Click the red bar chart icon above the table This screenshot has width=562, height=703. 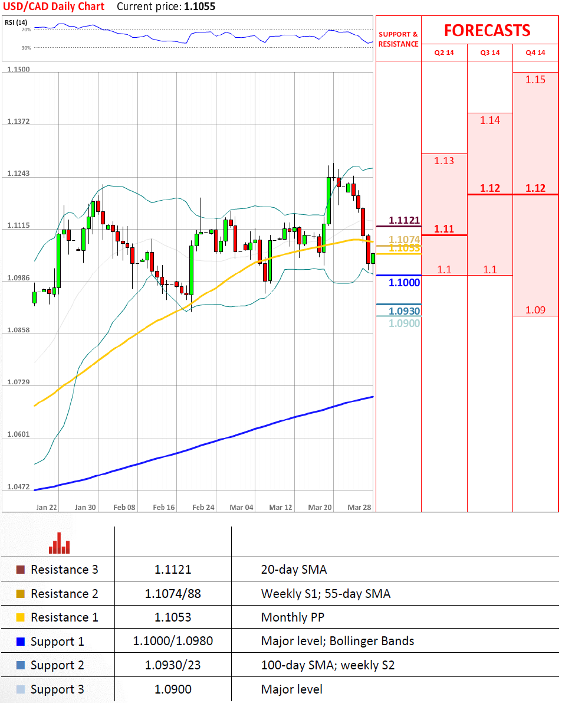59,543
